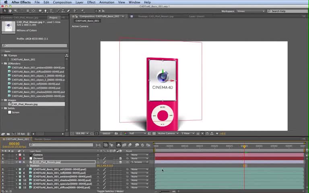This screenshot has width=309, height=193.
Task: Hide the [Screen] layer with its eye
Action: [x=3, y=158]
